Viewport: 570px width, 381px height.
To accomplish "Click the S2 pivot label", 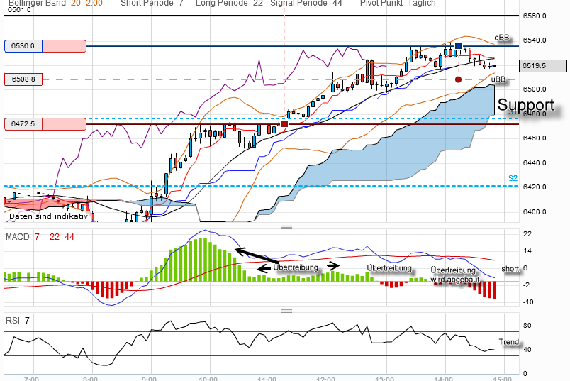I will (513, 178).
